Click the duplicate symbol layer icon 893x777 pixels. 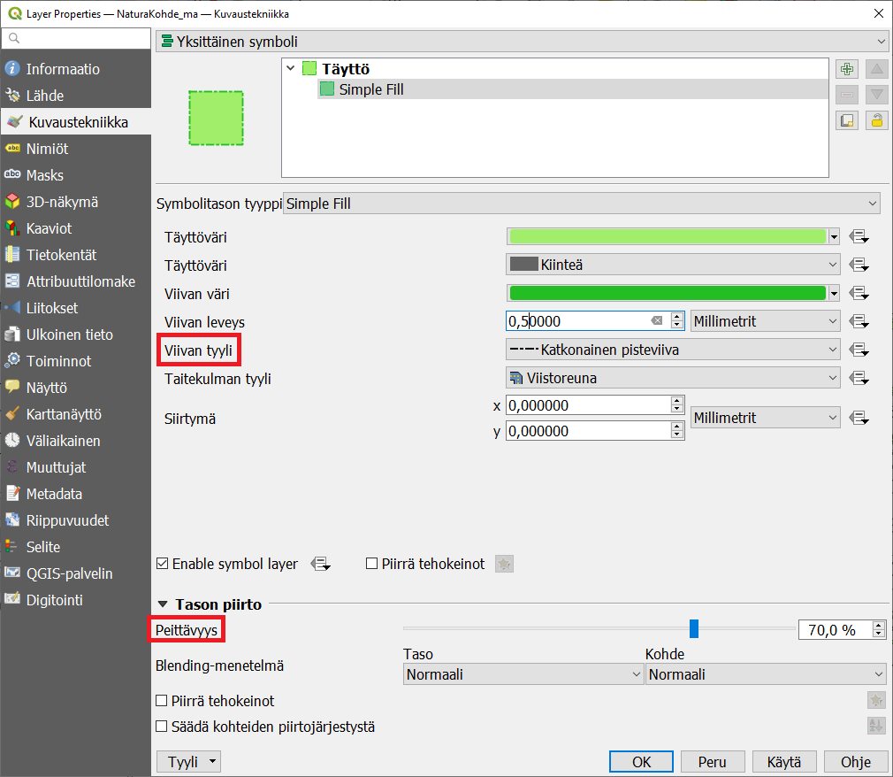(x=847, y=121)
